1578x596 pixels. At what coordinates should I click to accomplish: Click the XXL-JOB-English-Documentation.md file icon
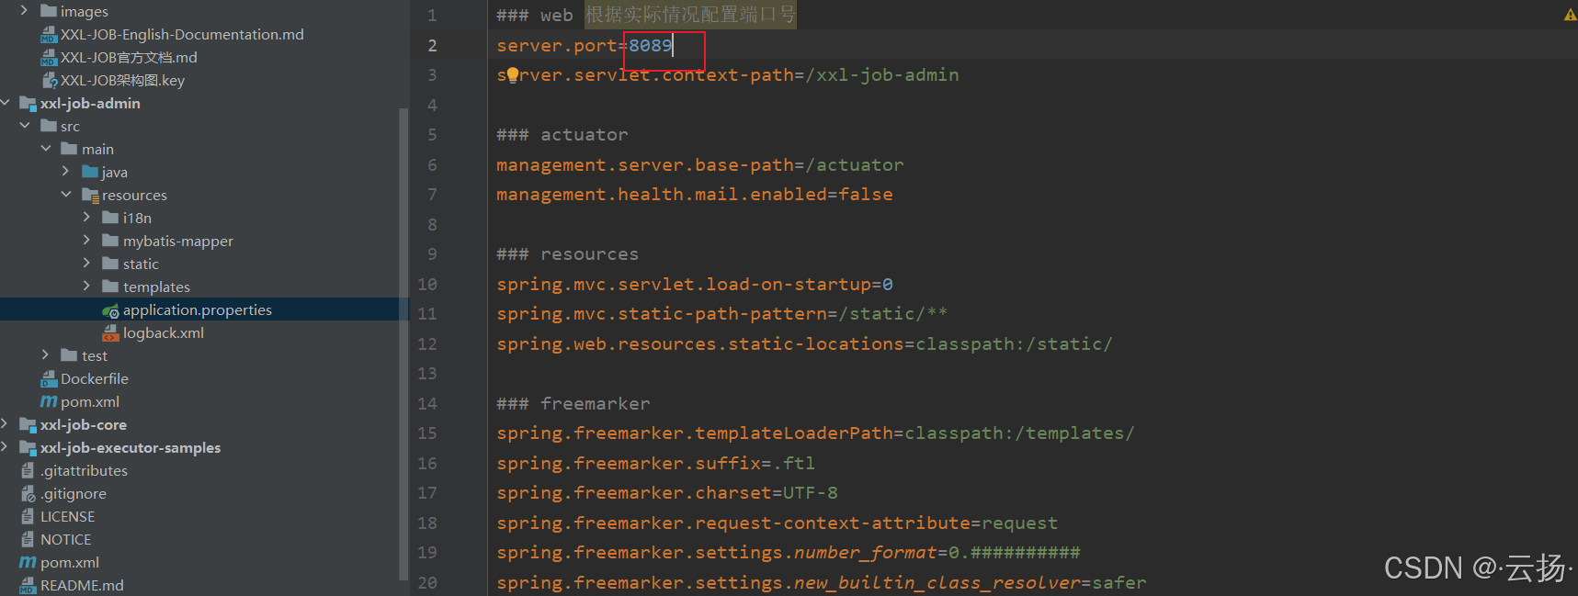49,34
